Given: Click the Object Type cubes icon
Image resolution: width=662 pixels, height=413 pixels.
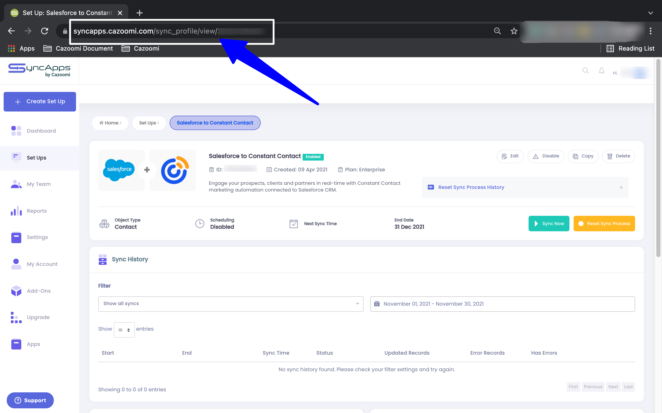Looking at the screenshot, I should tap(104, 224).
